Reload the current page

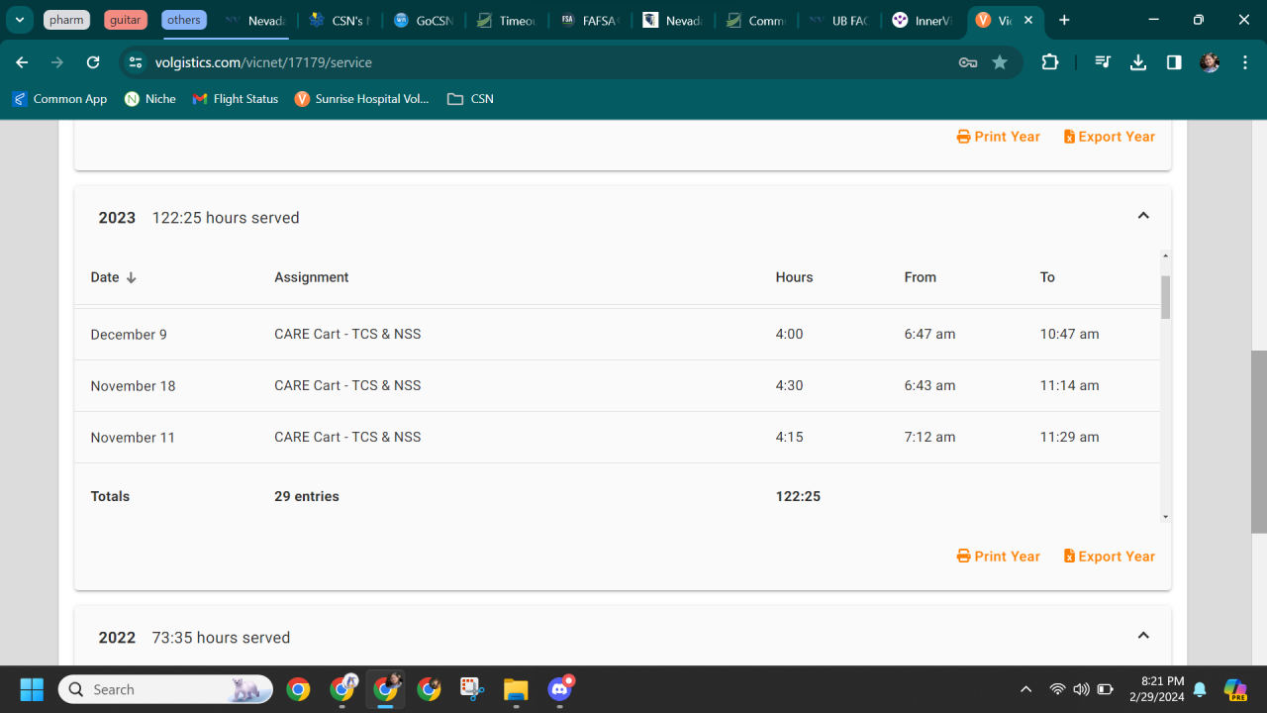pos(93,62)
